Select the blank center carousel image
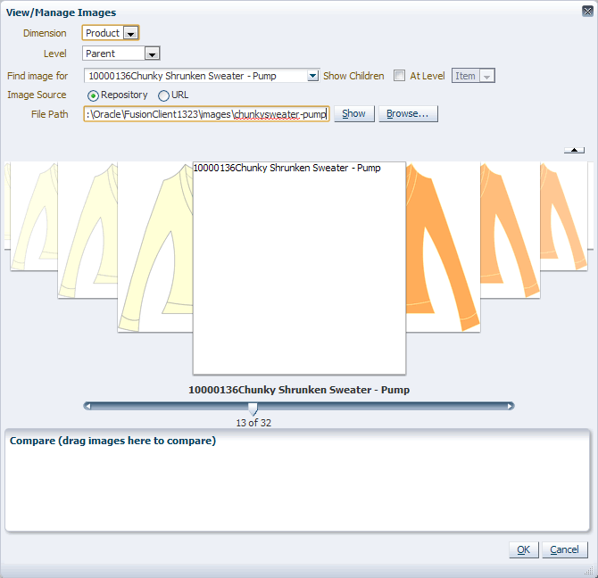The image size is (598, 578). click(x=299, y=268)
